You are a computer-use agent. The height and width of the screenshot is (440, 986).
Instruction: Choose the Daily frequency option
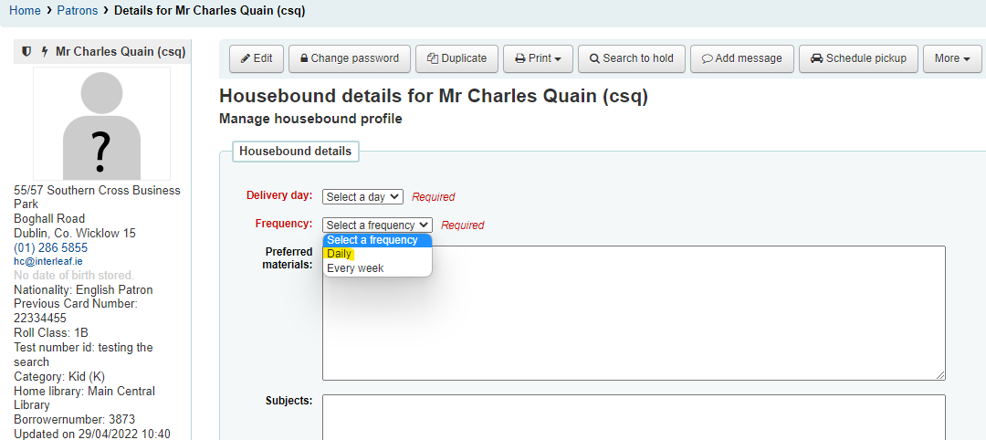point(340,254)
